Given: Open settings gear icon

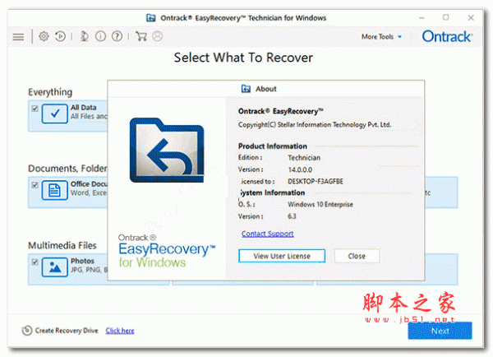Looking at the screenshot, I should click(44, 36).
